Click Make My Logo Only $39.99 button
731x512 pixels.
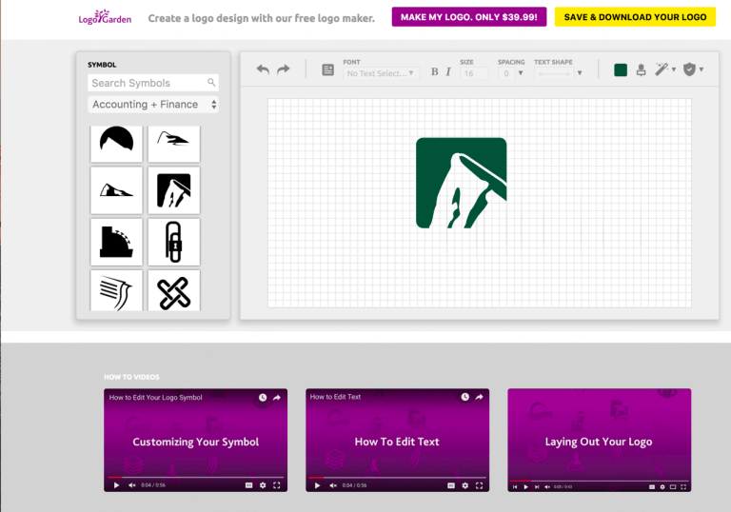469,17
